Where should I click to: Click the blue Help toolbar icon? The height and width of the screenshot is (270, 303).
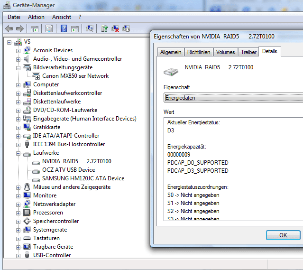(64, 28)
